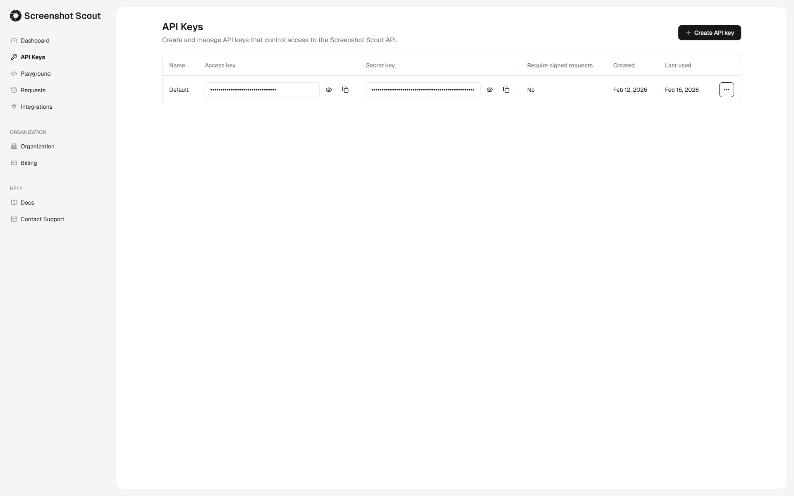Create a new API key
The height and width of the screenshot is (496, 794).
click(x=709, y=33)
